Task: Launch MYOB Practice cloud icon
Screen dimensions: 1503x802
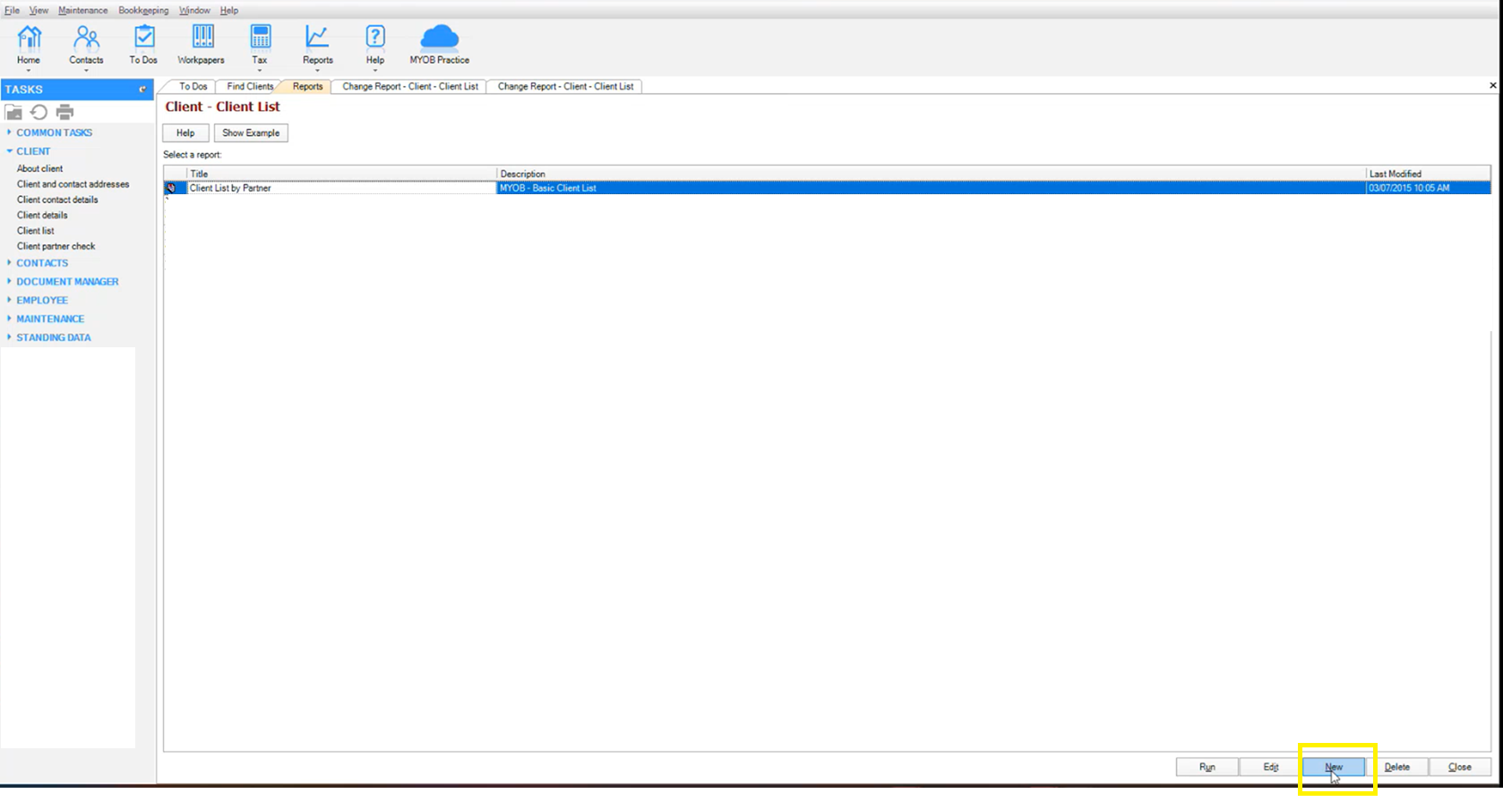Action: [x=440, y=44]
